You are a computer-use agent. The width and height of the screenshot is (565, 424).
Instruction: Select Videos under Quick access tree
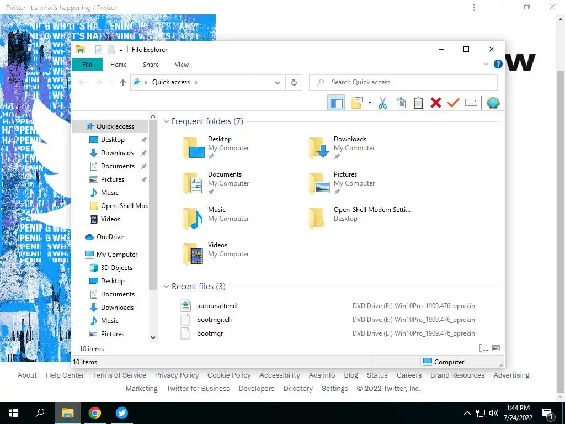[110, 219]
